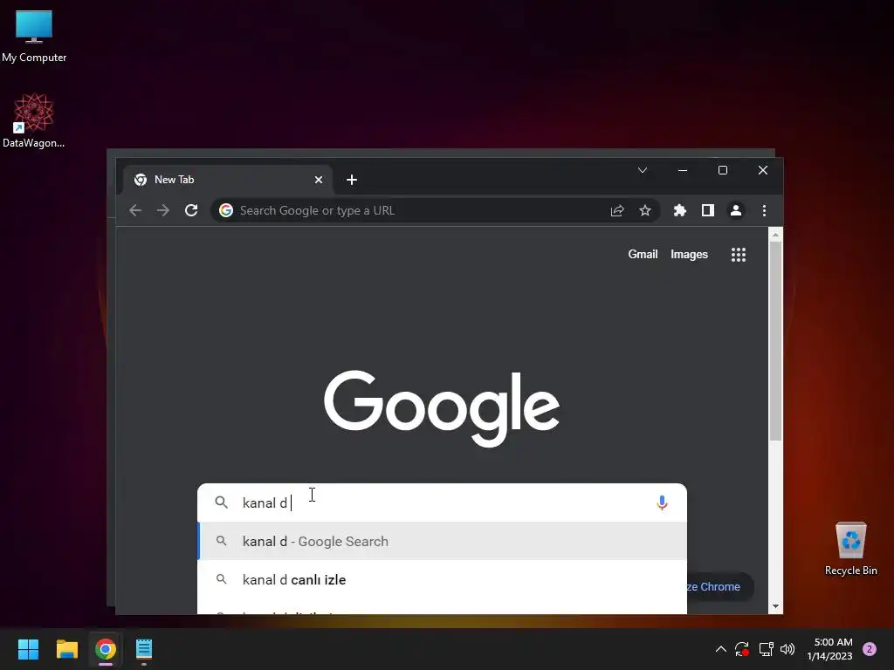Select 'kanal d canlı izle' suggestion
Screen dimensions: 894x670
442,579
